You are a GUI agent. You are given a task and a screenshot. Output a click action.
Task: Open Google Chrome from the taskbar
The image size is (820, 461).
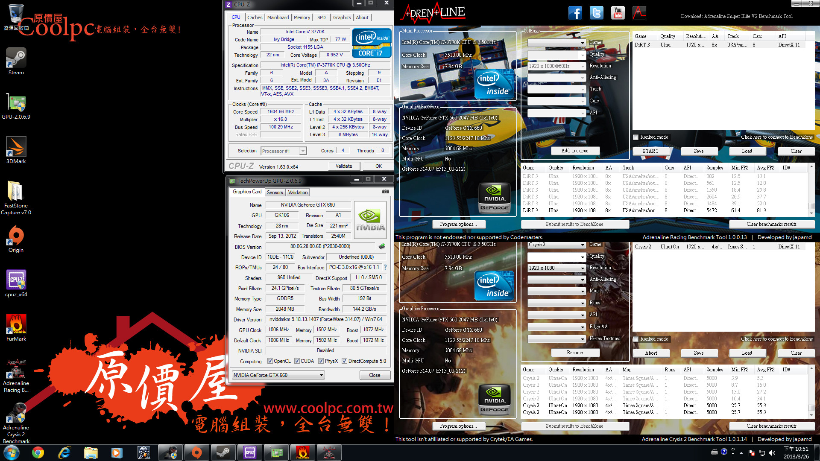(x=38, y=452)
